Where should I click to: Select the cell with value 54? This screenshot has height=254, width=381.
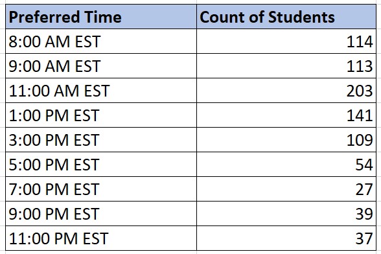point(286,165)
